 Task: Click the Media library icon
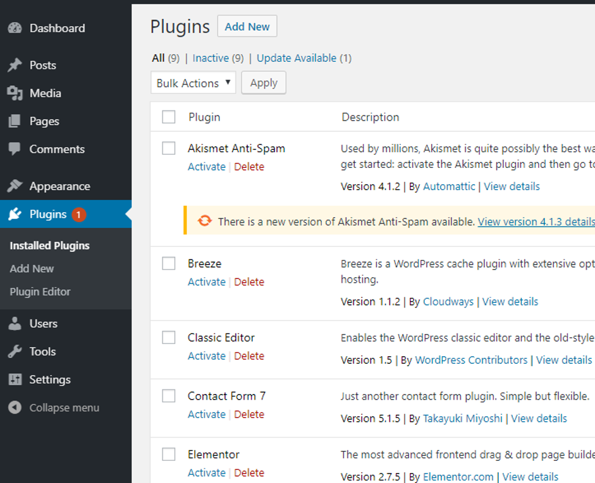[x=15, y=93]
